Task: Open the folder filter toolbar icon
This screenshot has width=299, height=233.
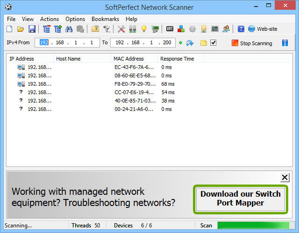Action: pos(95,29)
